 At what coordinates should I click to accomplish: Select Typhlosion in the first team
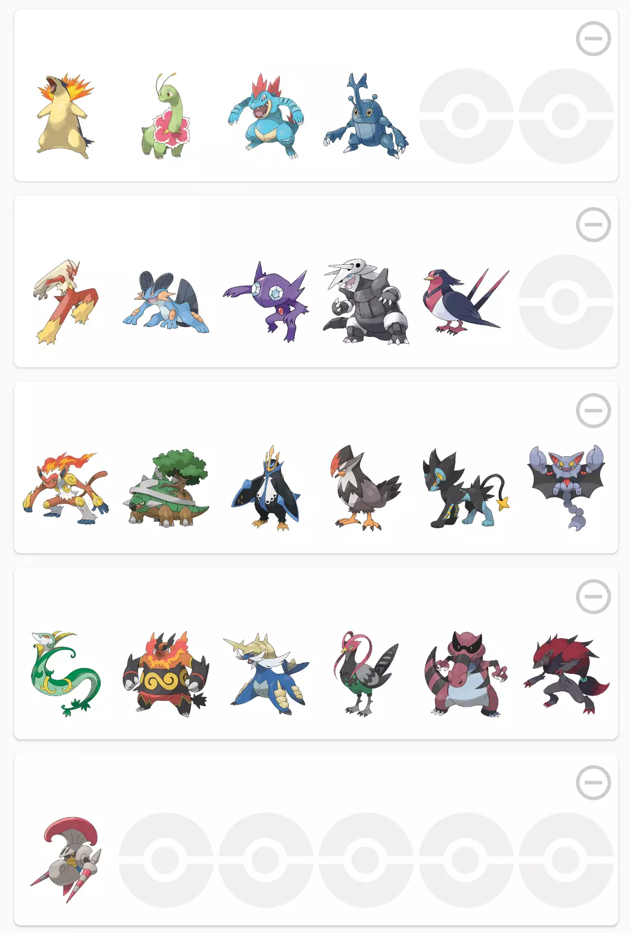(66, 116)
